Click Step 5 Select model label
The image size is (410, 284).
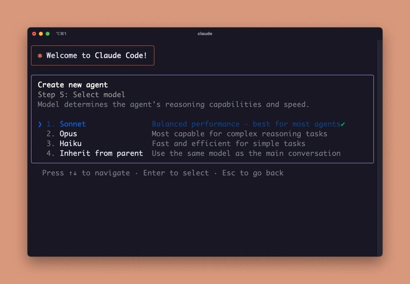pos(81,95)
